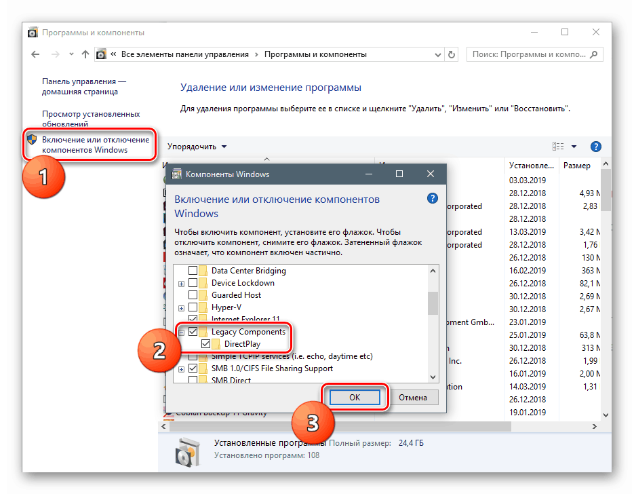Image resolution: width=634 pixels, height=494 pixels.
Task: Expand SMB 1.0/CIFS File Sharing node
Action: coord(181,369)
